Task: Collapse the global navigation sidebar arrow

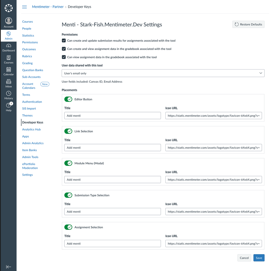Action: click(8, 267)
